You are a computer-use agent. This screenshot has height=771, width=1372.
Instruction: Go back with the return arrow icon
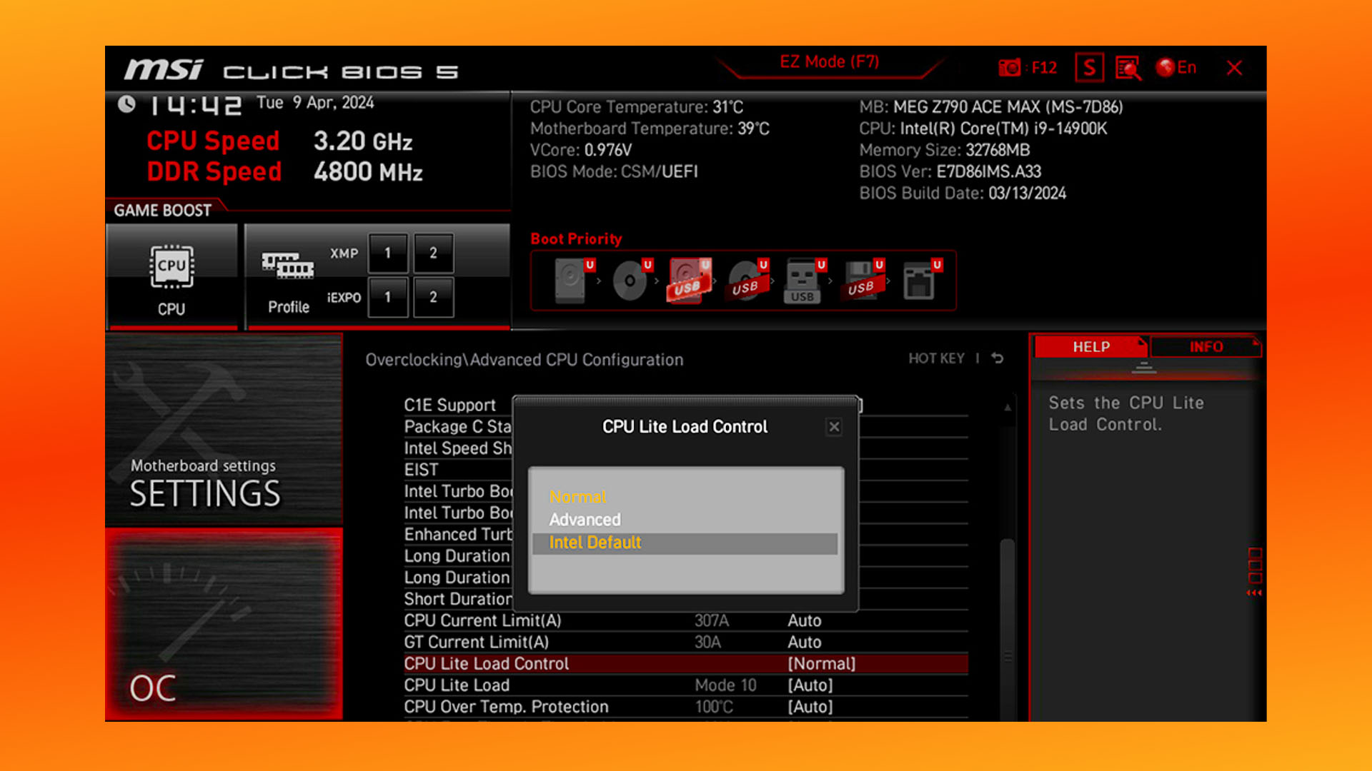pos(998,358)
